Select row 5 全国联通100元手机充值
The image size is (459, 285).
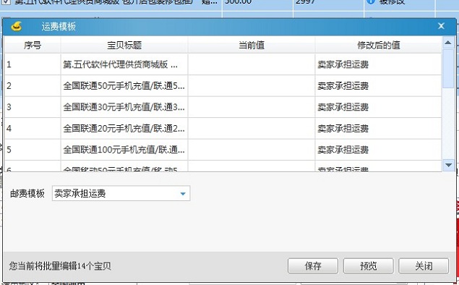(x=223, y=150)
